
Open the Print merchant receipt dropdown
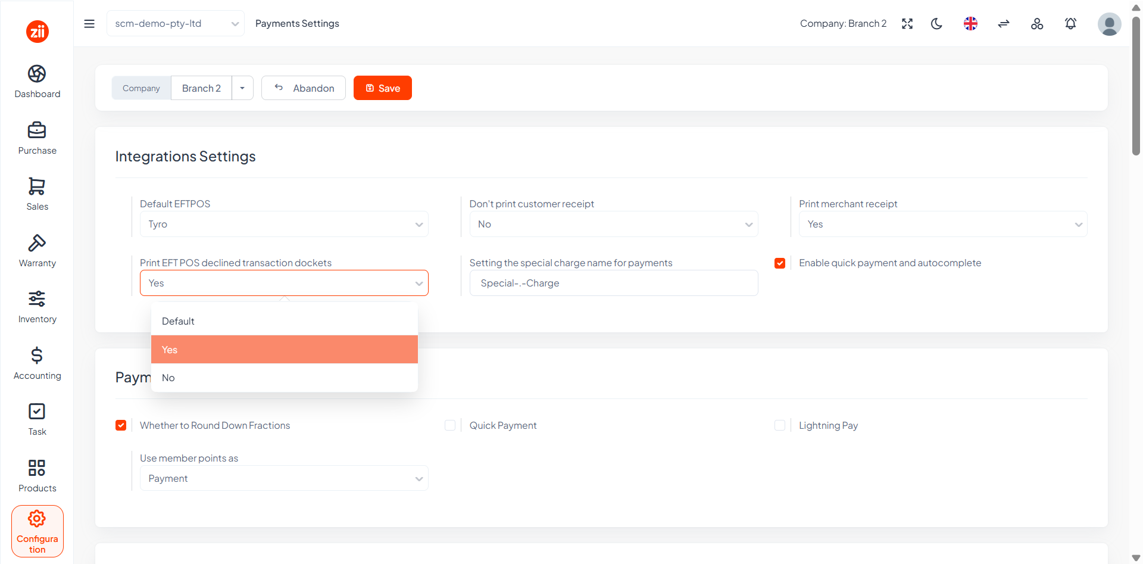943,224
